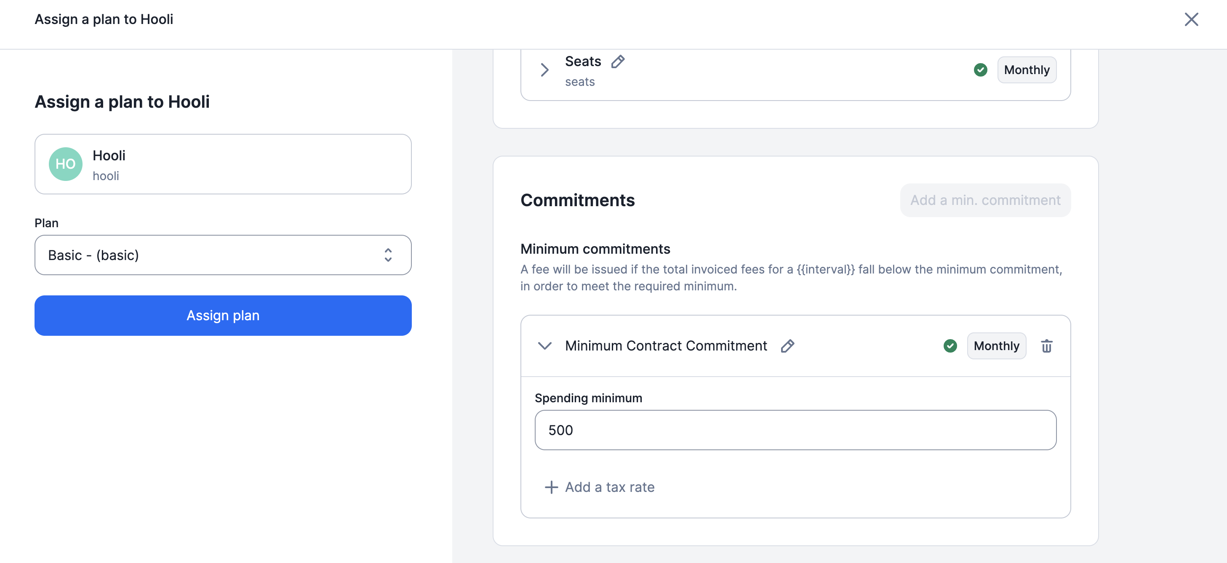Close the Assign a plan dialog
The height and width of the screenshot is (563, 1227).
pyautogui.click(x=1191, y=19)
